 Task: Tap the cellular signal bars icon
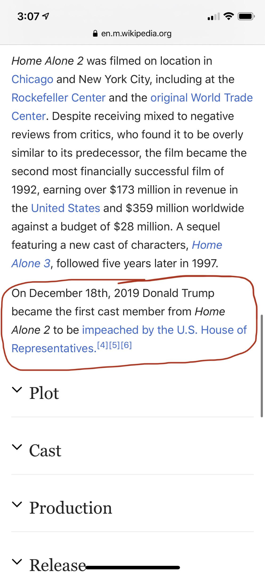click(213, 16)
